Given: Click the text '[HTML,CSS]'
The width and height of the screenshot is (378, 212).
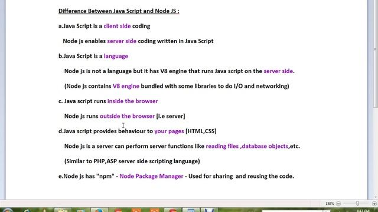Looking at the screenshot, I should point(201,131).
